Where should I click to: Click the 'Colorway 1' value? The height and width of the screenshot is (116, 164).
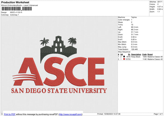(x=14, y=15)
